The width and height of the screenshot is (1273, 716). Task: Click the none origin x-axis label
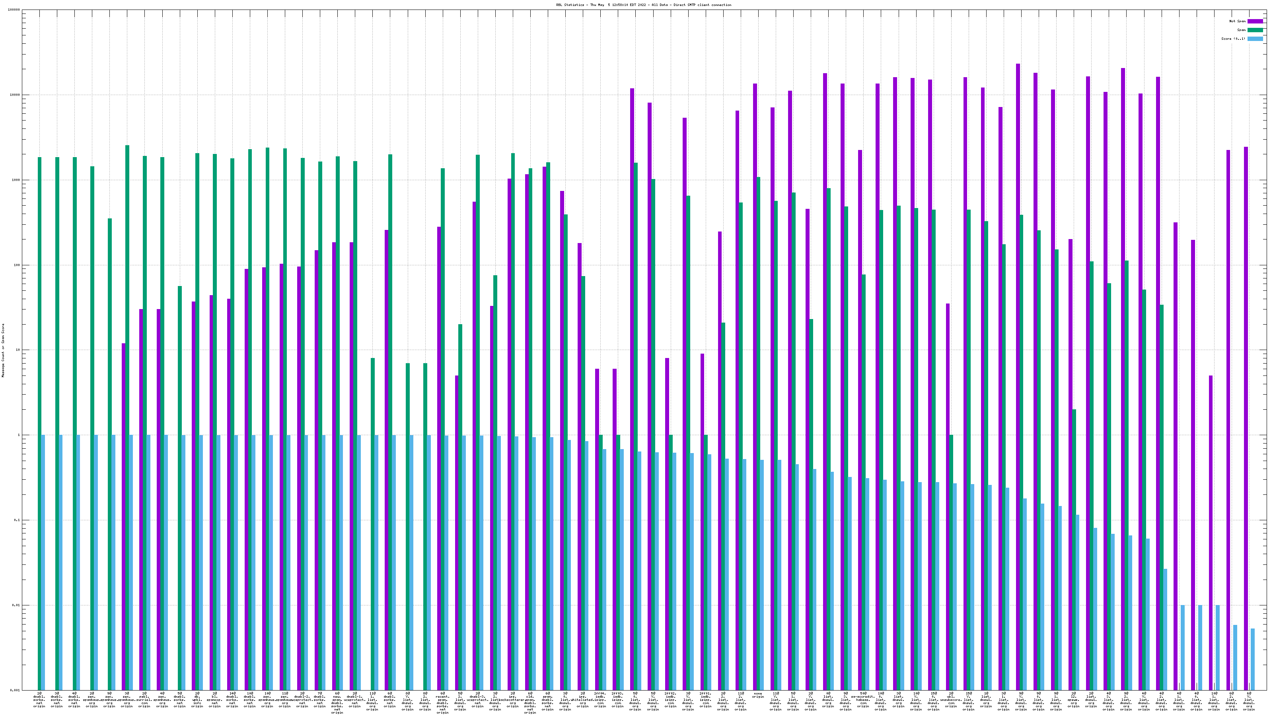758,695
